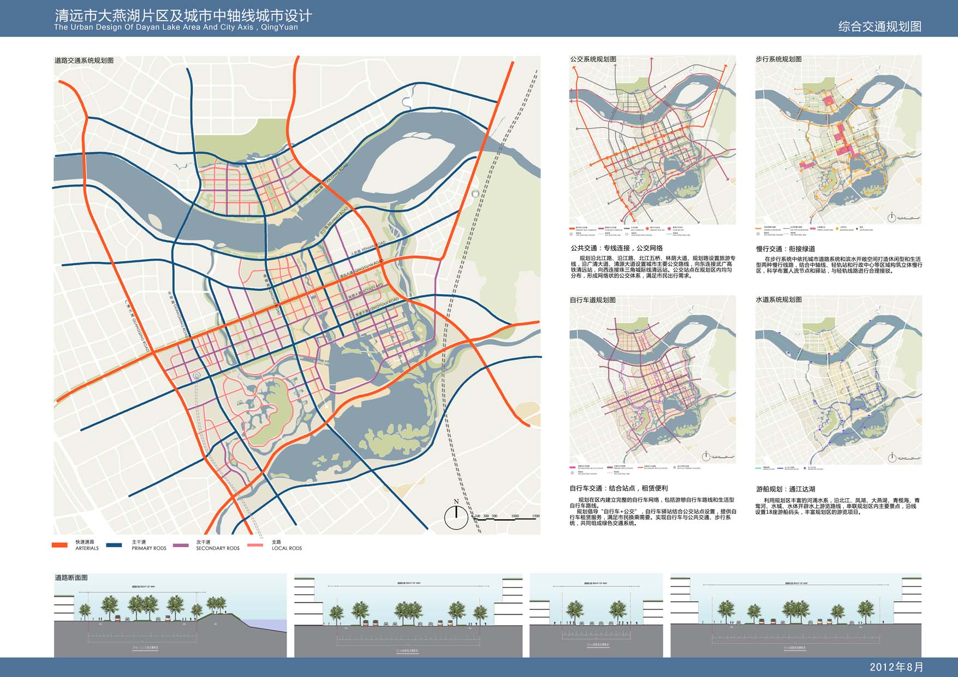This screenshot has width=958, height=677.
Task: Select the 步行系统规划图 pedestrian map
Action: [x=838, y=140]
